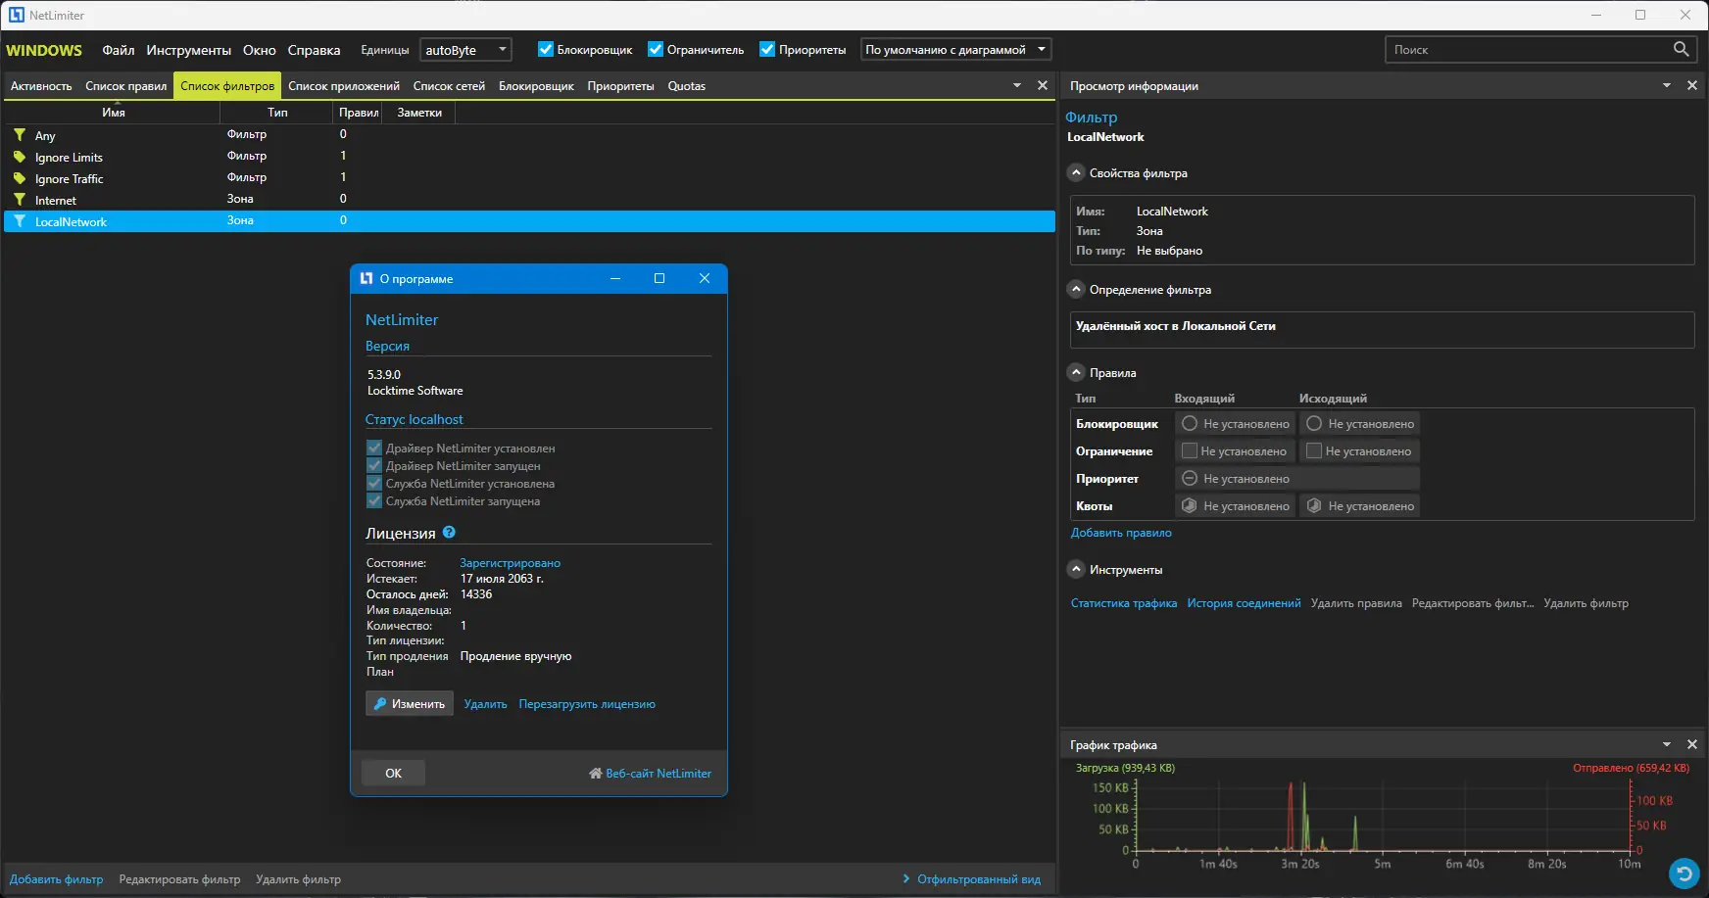Close the filter list panel

pos(1043,85)
